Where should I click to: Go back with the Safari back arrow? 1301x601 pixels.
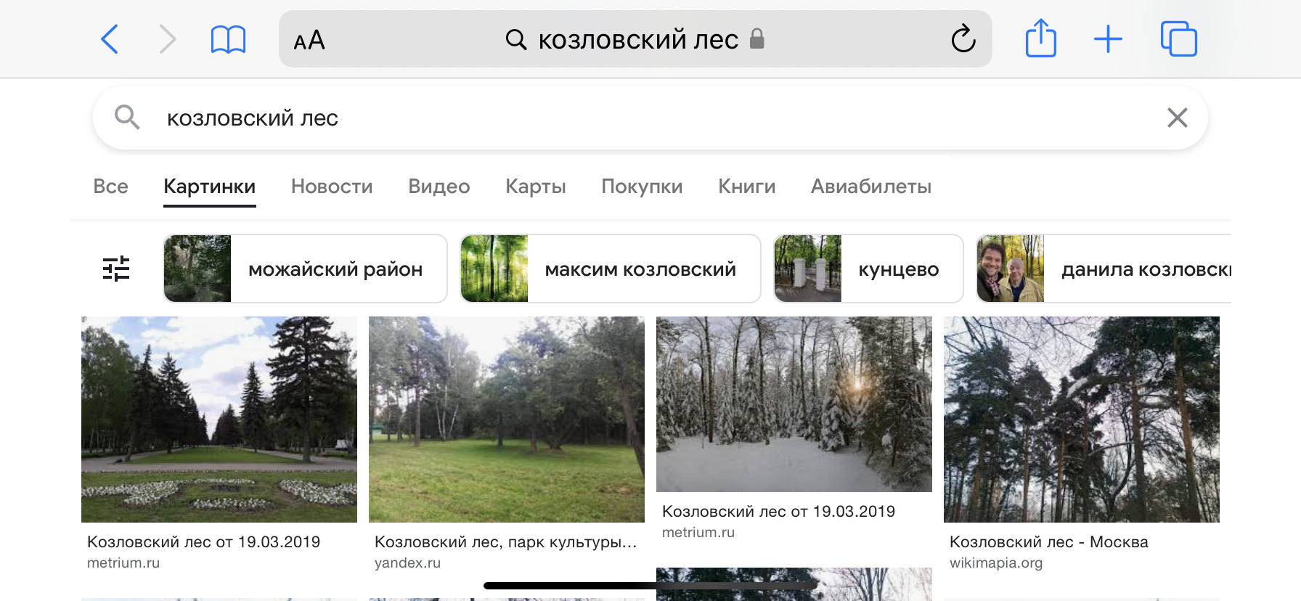110,39
